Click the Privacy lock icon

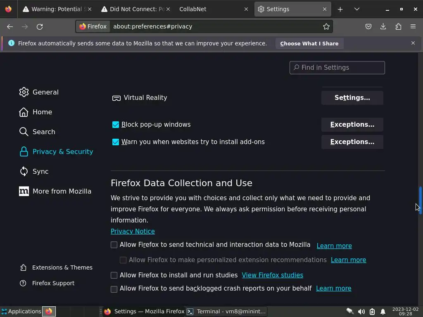pyautogui.click(x=24, y=151)
